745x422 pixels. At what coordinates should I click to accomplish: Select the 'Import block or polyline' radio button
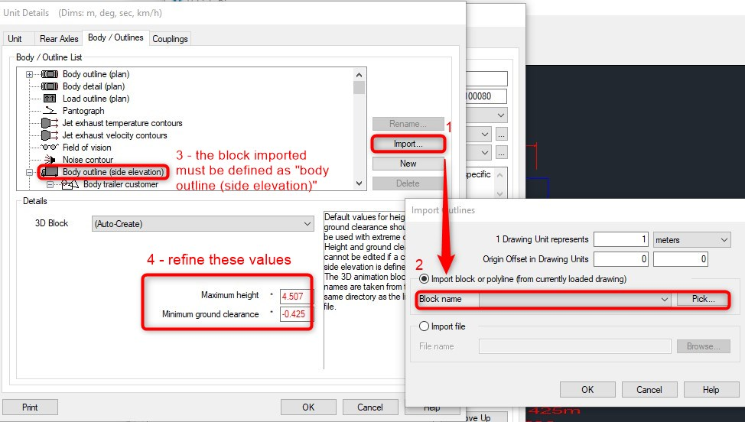[x=424, y=278]
